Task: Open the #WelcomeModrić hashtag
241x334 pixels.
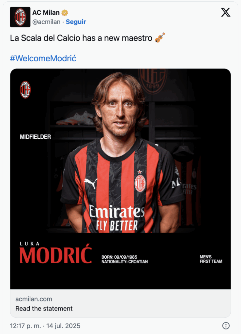Action: [x=43, y=58]
